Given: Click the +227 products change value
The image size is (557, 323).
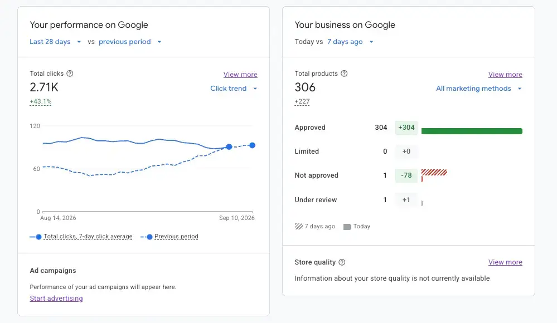Looking at the screenshot, I should click(x=302, y=101).
